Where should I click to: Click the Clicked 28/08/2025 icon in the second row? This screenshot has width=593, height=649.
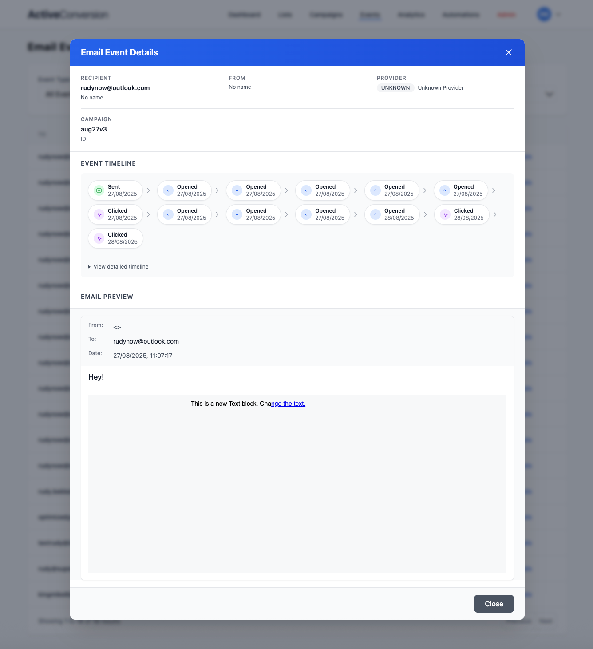tap(445, 214)
